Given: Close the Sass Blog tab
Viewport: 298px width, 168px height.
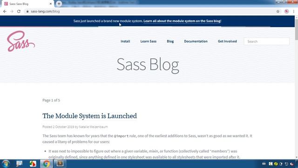Looking at the screenshot, I should coord(51,4).
